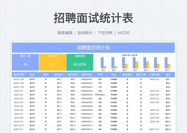Click the 备注11 cell
Screen dimensions: 187x133
click(x=168, y=118)
